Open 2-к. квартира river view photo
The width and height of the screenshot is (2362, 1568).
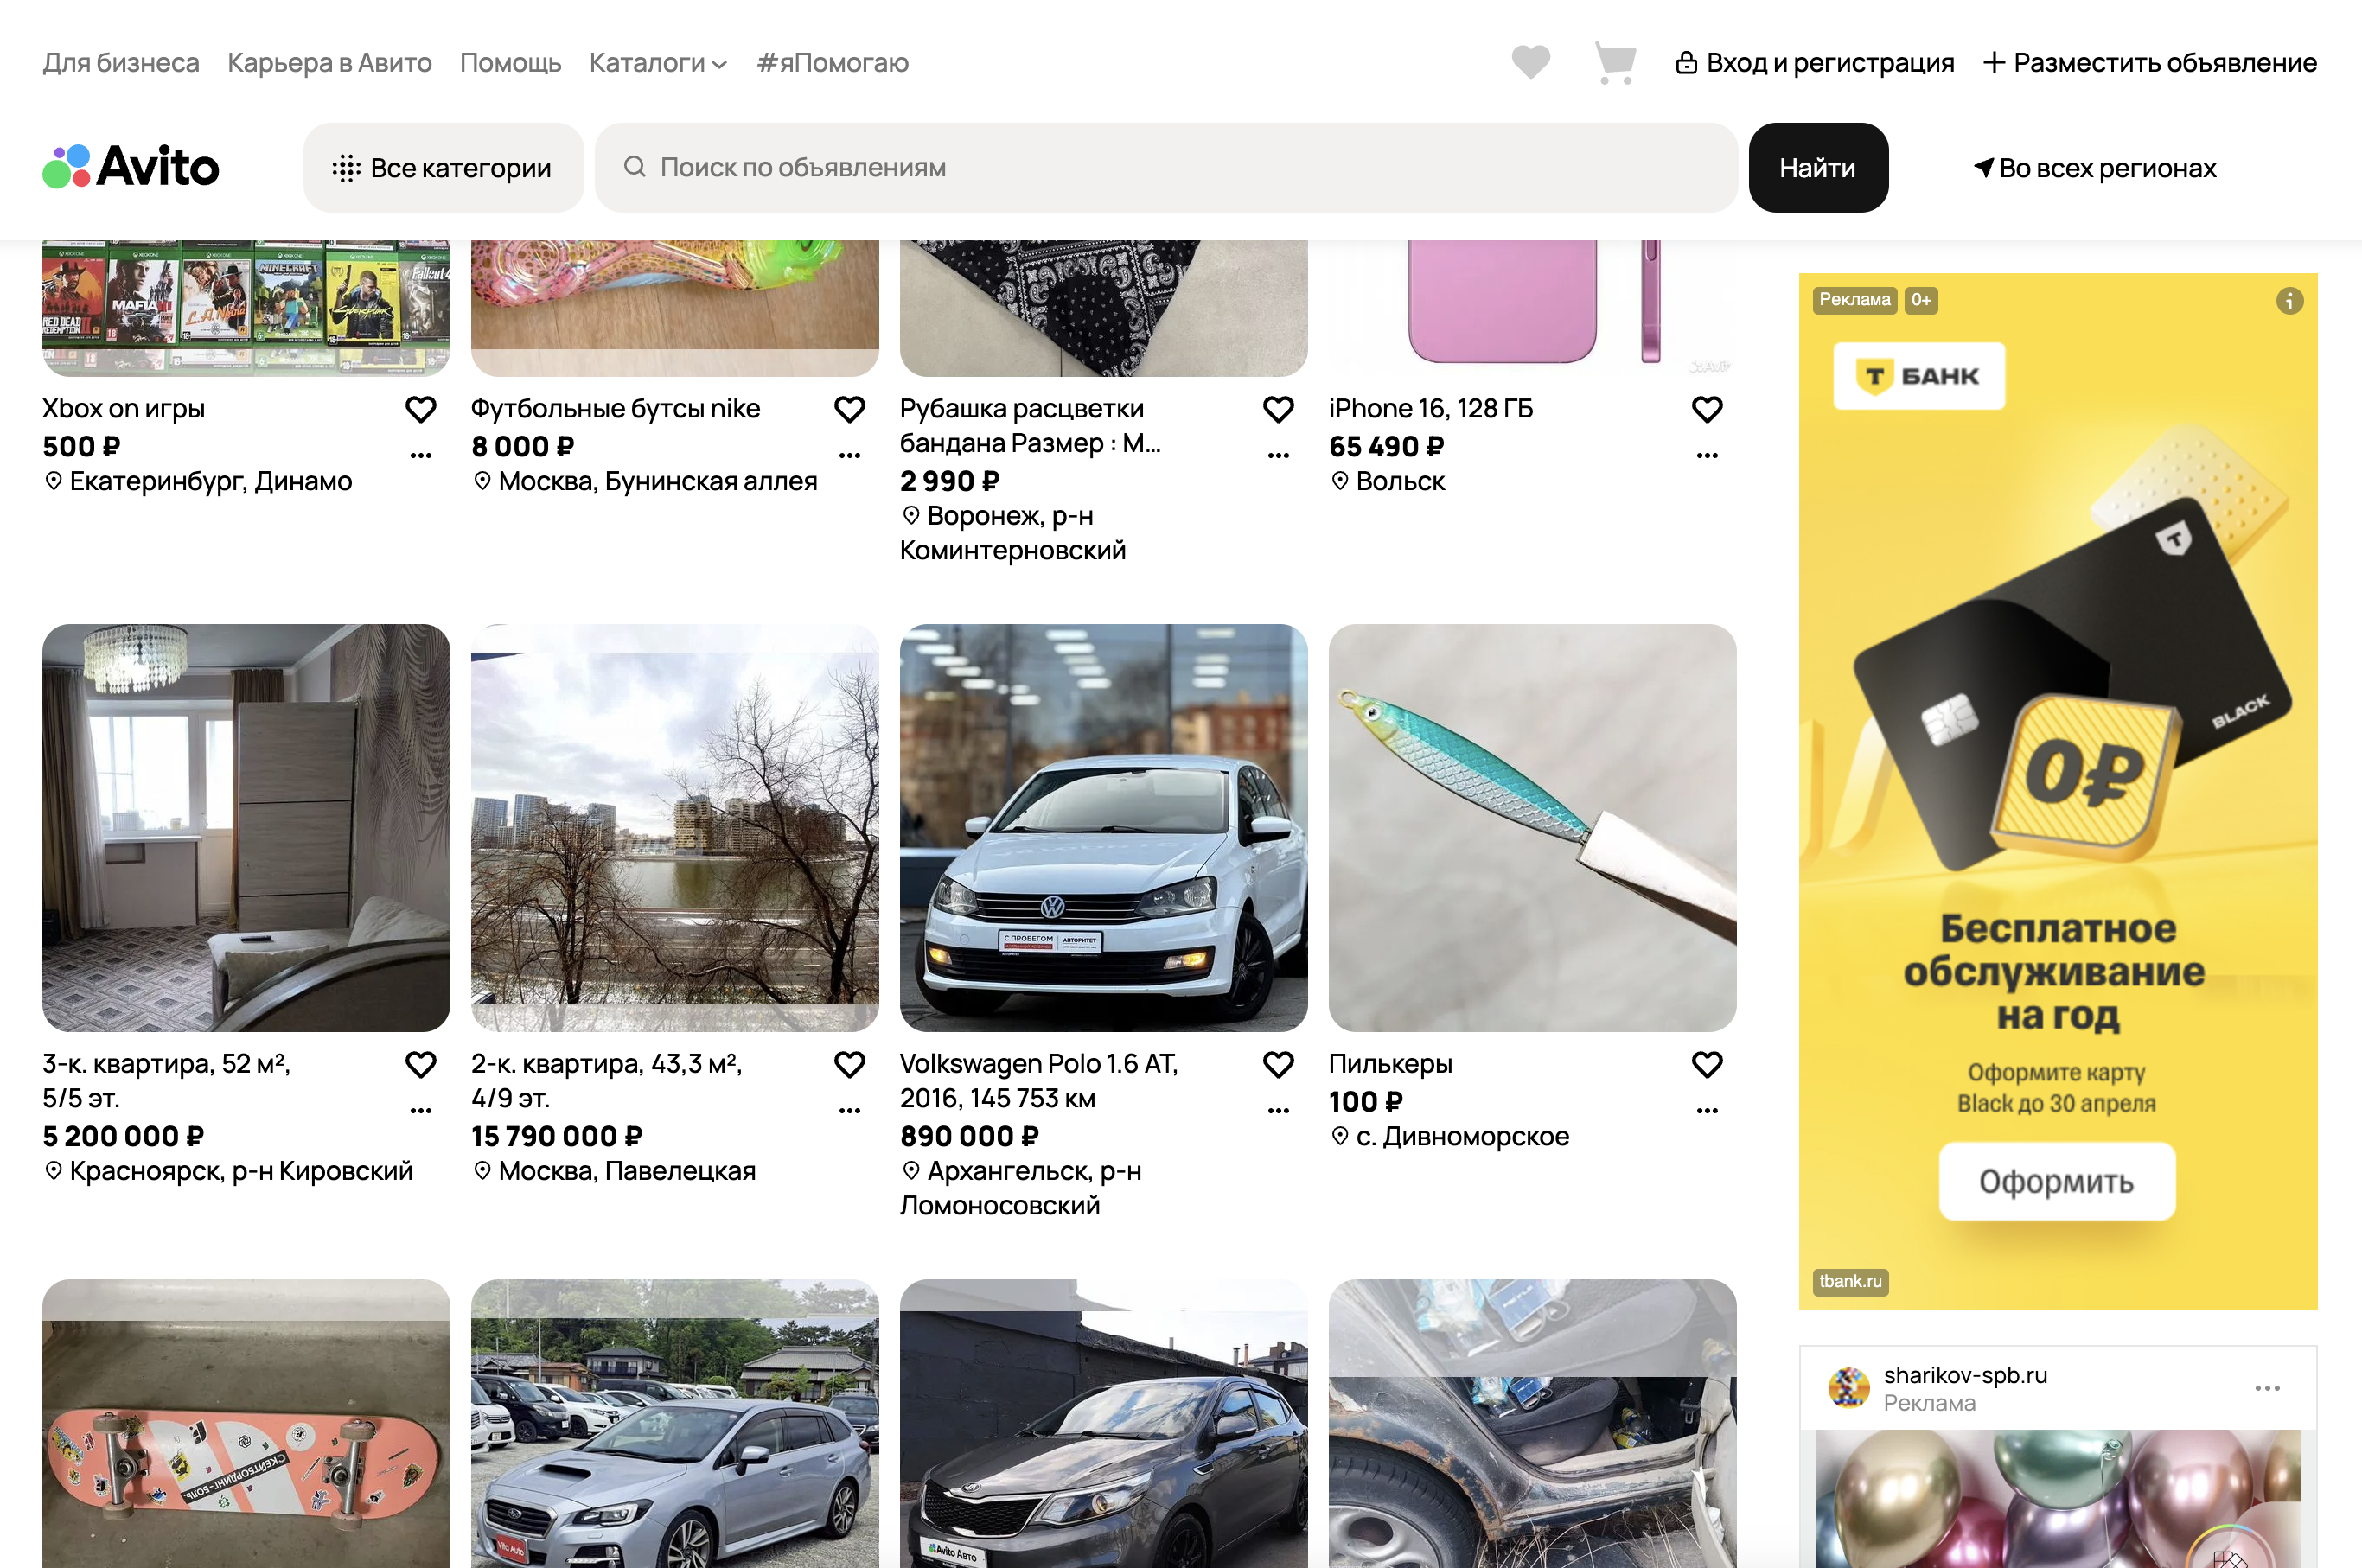pos(675,828)
